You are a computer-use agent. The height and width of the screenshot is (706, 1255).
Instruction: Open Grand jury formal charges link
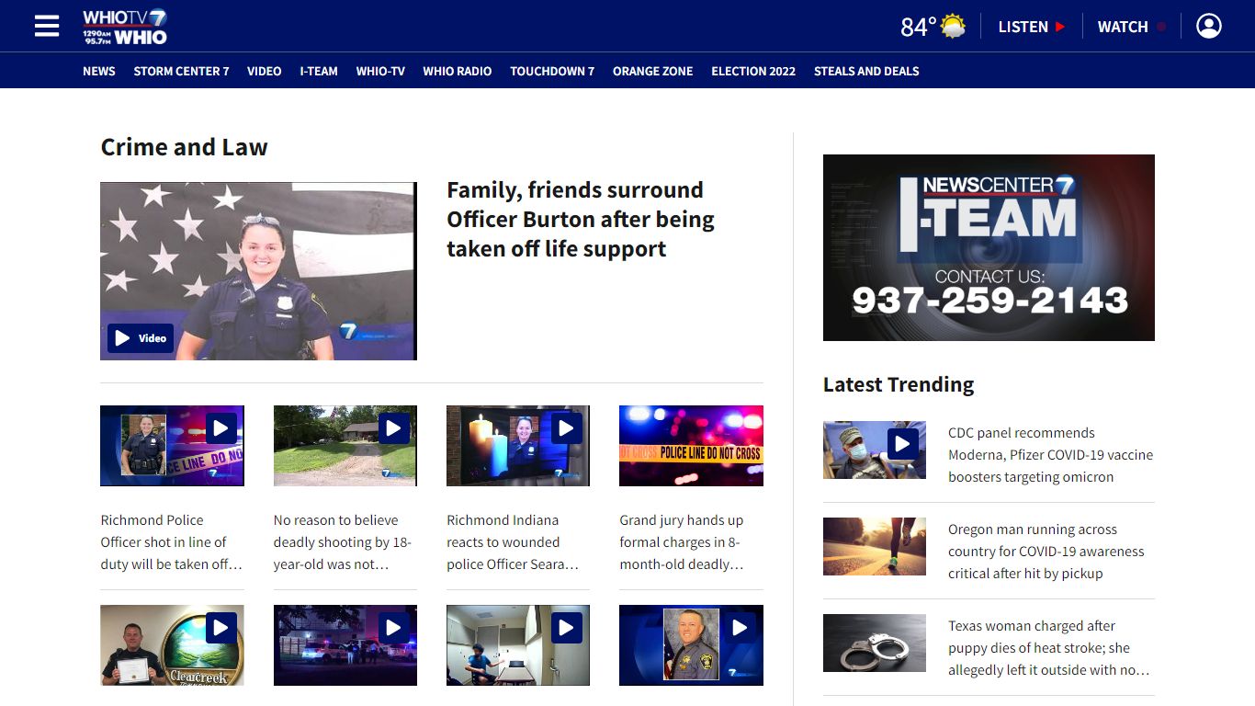[691, 542]
